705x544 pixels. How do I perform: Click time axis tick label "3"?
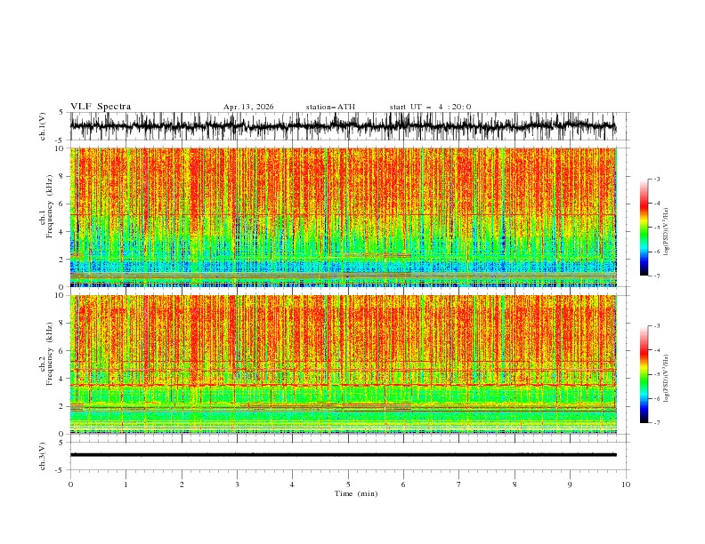tap(238, 484)
